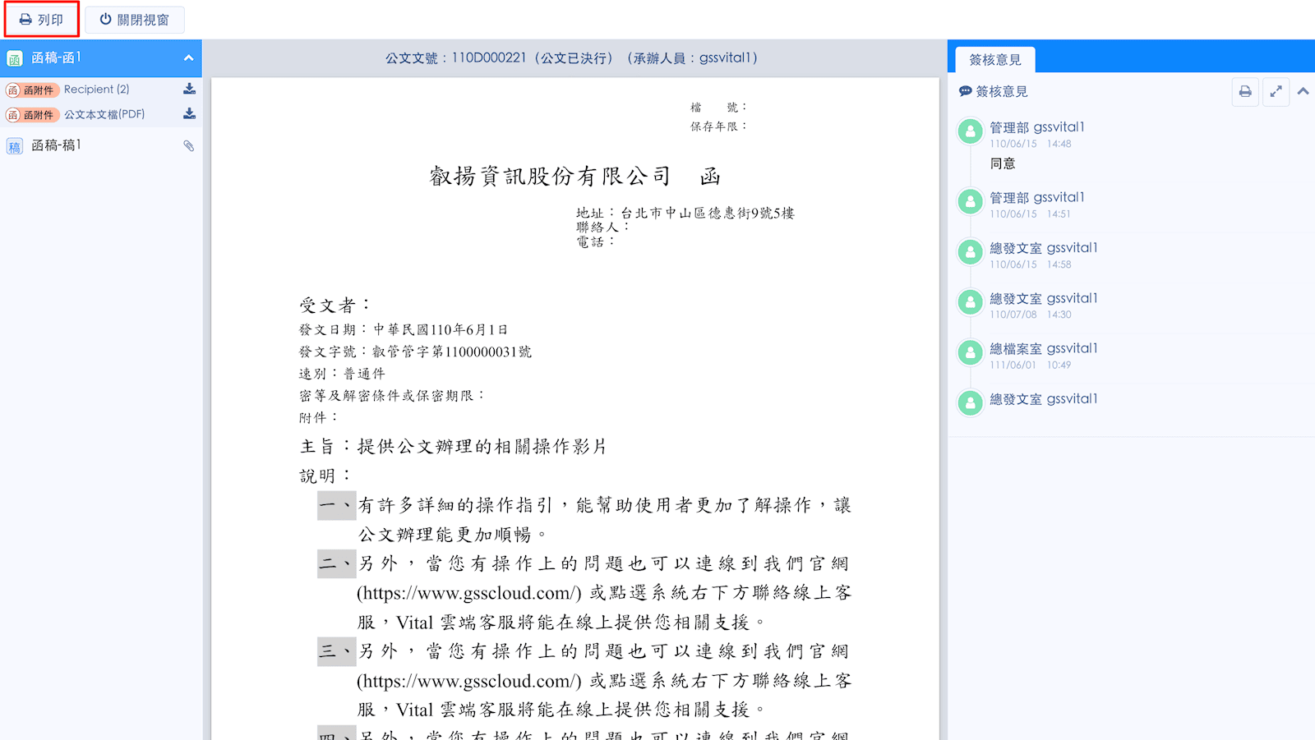Download the Recipient (2) attachment
Screen dimensions: 1315x740
point(189,89)
